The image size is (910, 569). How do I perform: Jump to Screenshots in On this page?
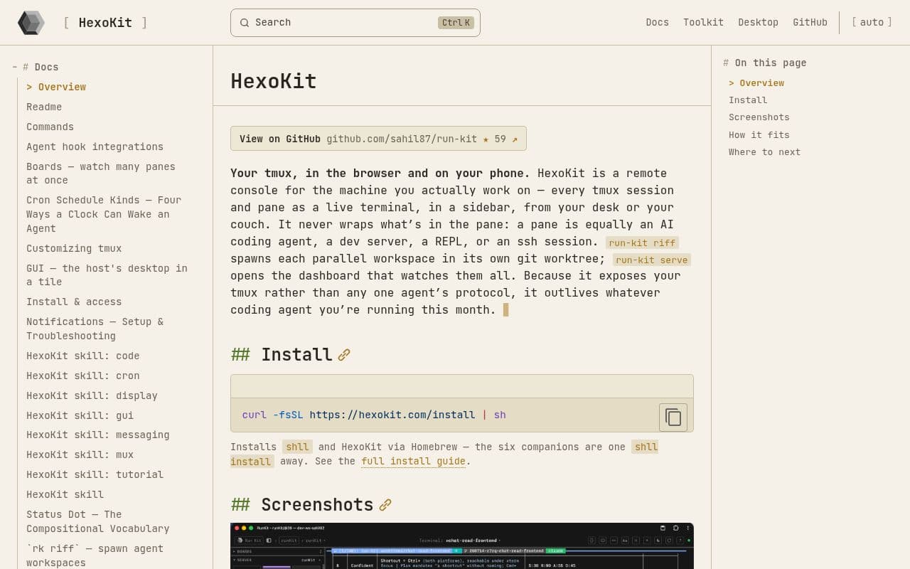[759, 117]
